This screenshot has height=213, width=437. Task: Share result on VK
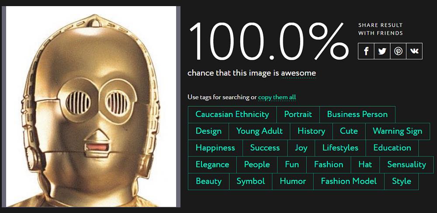coord(414,51)
